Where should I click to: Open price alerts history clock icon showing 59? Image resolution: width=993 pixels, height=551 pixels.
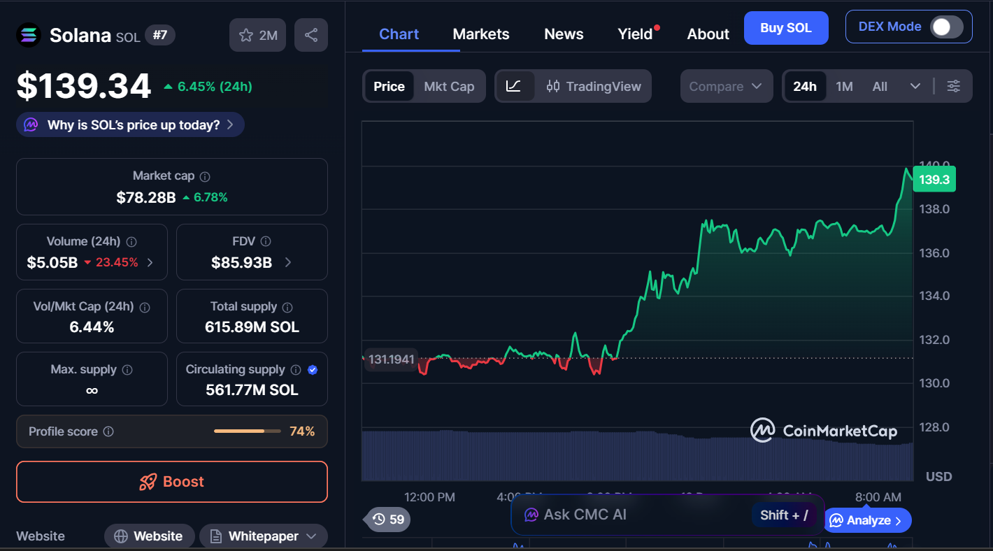tap(386, 520)
